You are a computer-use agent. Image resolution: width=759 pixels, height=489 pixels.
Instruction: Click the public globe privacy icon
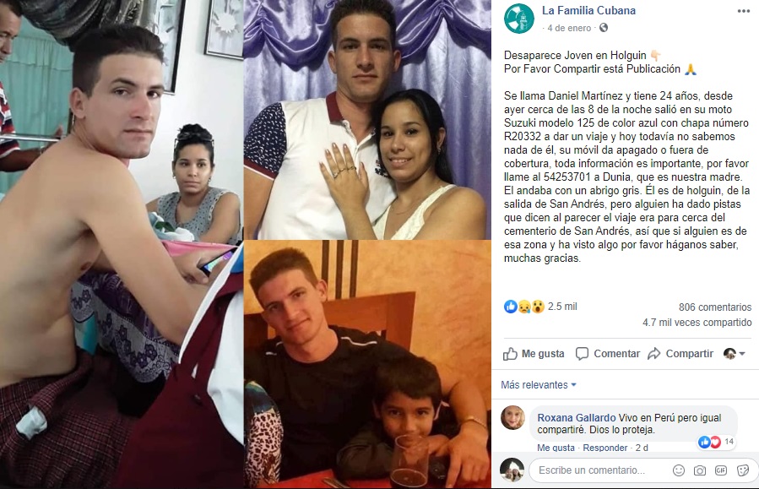[x=603, y=28]
